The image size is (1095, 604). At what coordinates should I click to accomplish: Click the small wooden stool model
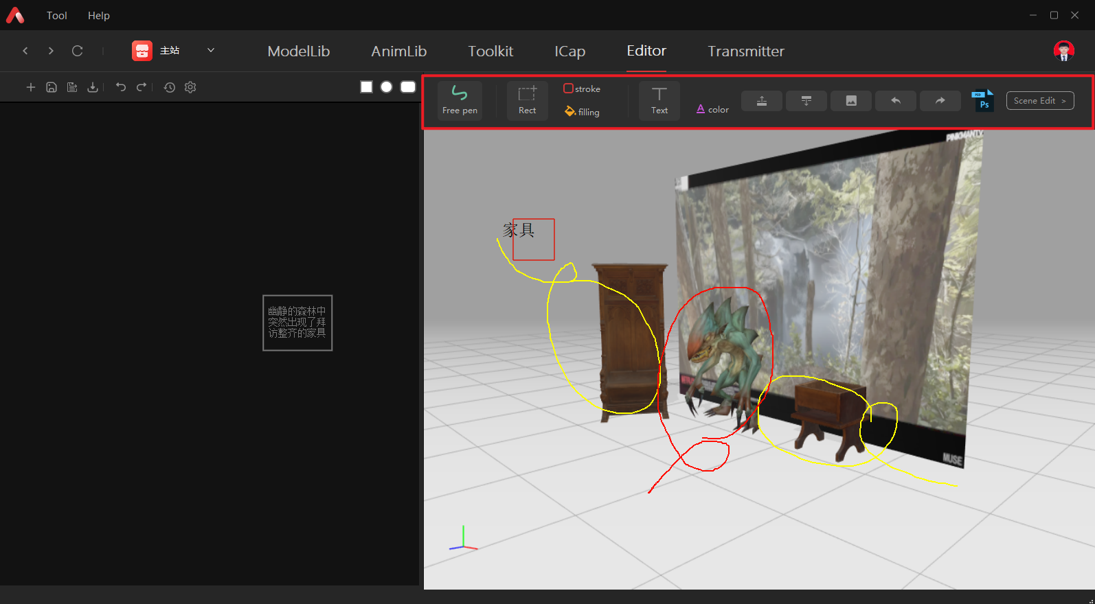click(x=829, y=420)
